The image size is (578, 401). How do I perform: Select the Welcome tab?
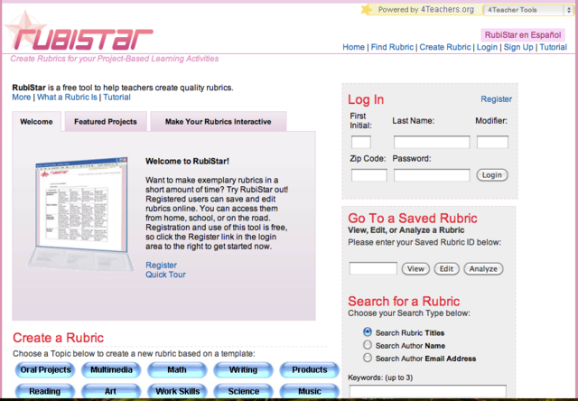pos(36,122)
